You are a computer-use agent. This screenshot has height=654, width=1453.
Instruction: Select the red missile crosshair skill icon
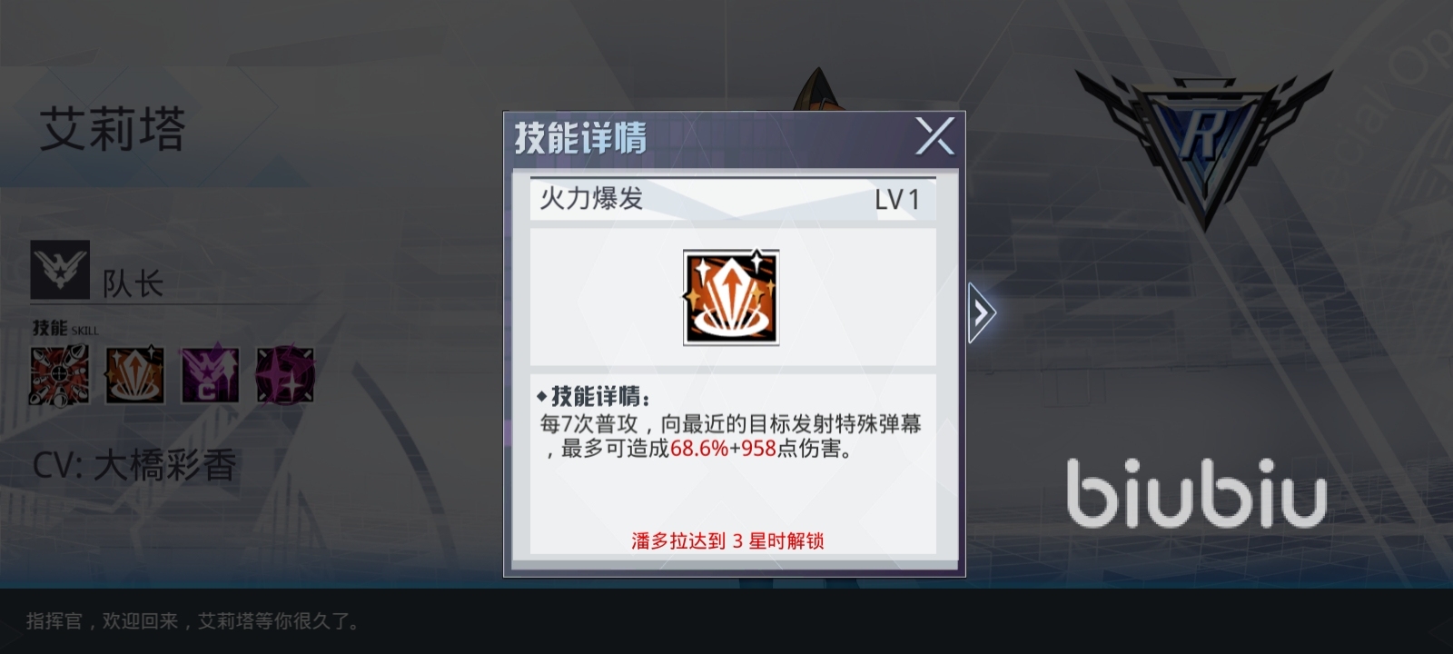click(60, 375)
